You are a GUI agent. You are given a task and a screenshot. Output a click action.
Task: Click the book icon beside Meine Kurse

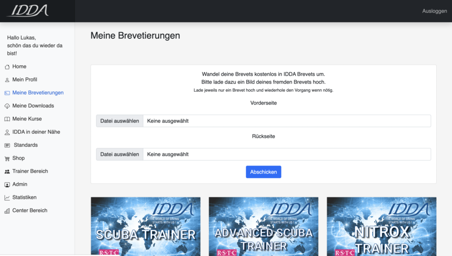point(7,119)
